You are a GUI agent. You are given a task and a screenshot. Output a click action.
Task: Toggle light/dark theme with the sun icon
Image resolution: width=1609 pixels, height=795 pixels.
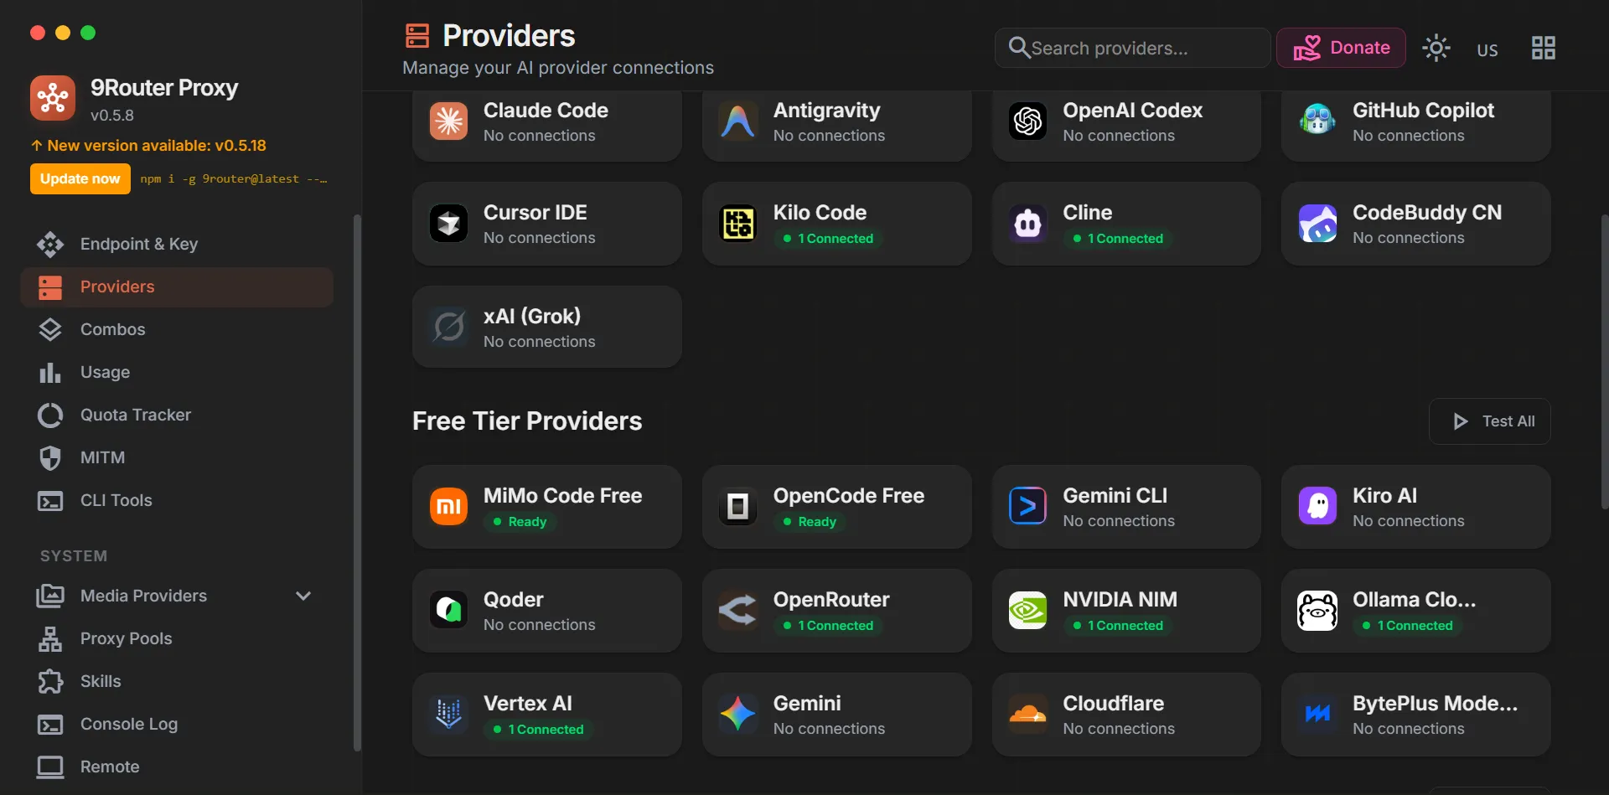tap(1436, 48)
